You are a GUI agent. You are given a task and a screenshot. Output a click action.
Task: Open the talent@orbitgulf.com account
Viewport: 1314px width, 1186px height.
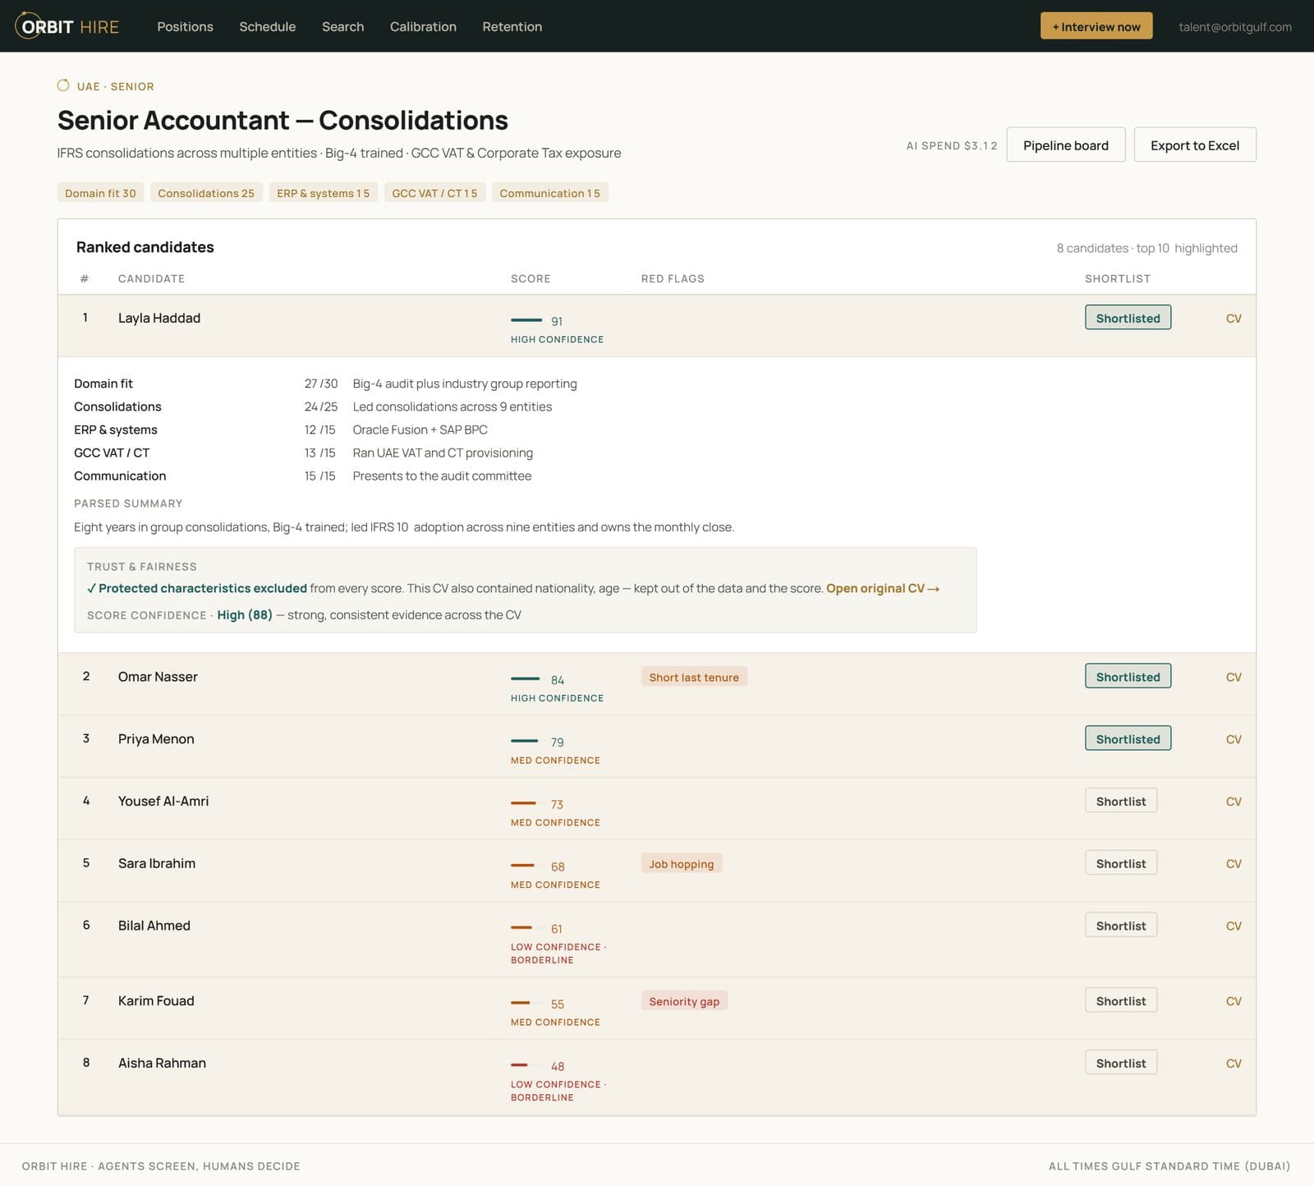pyautogui.click(x=1234, y=27)
